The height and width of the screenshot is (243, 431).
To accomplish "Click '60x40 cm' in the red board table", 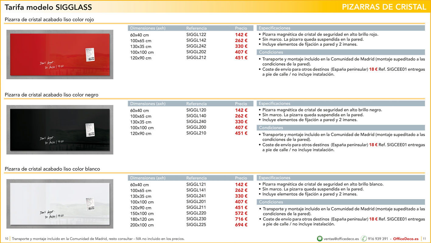I will pyautogui.click(x=140, y=35).
